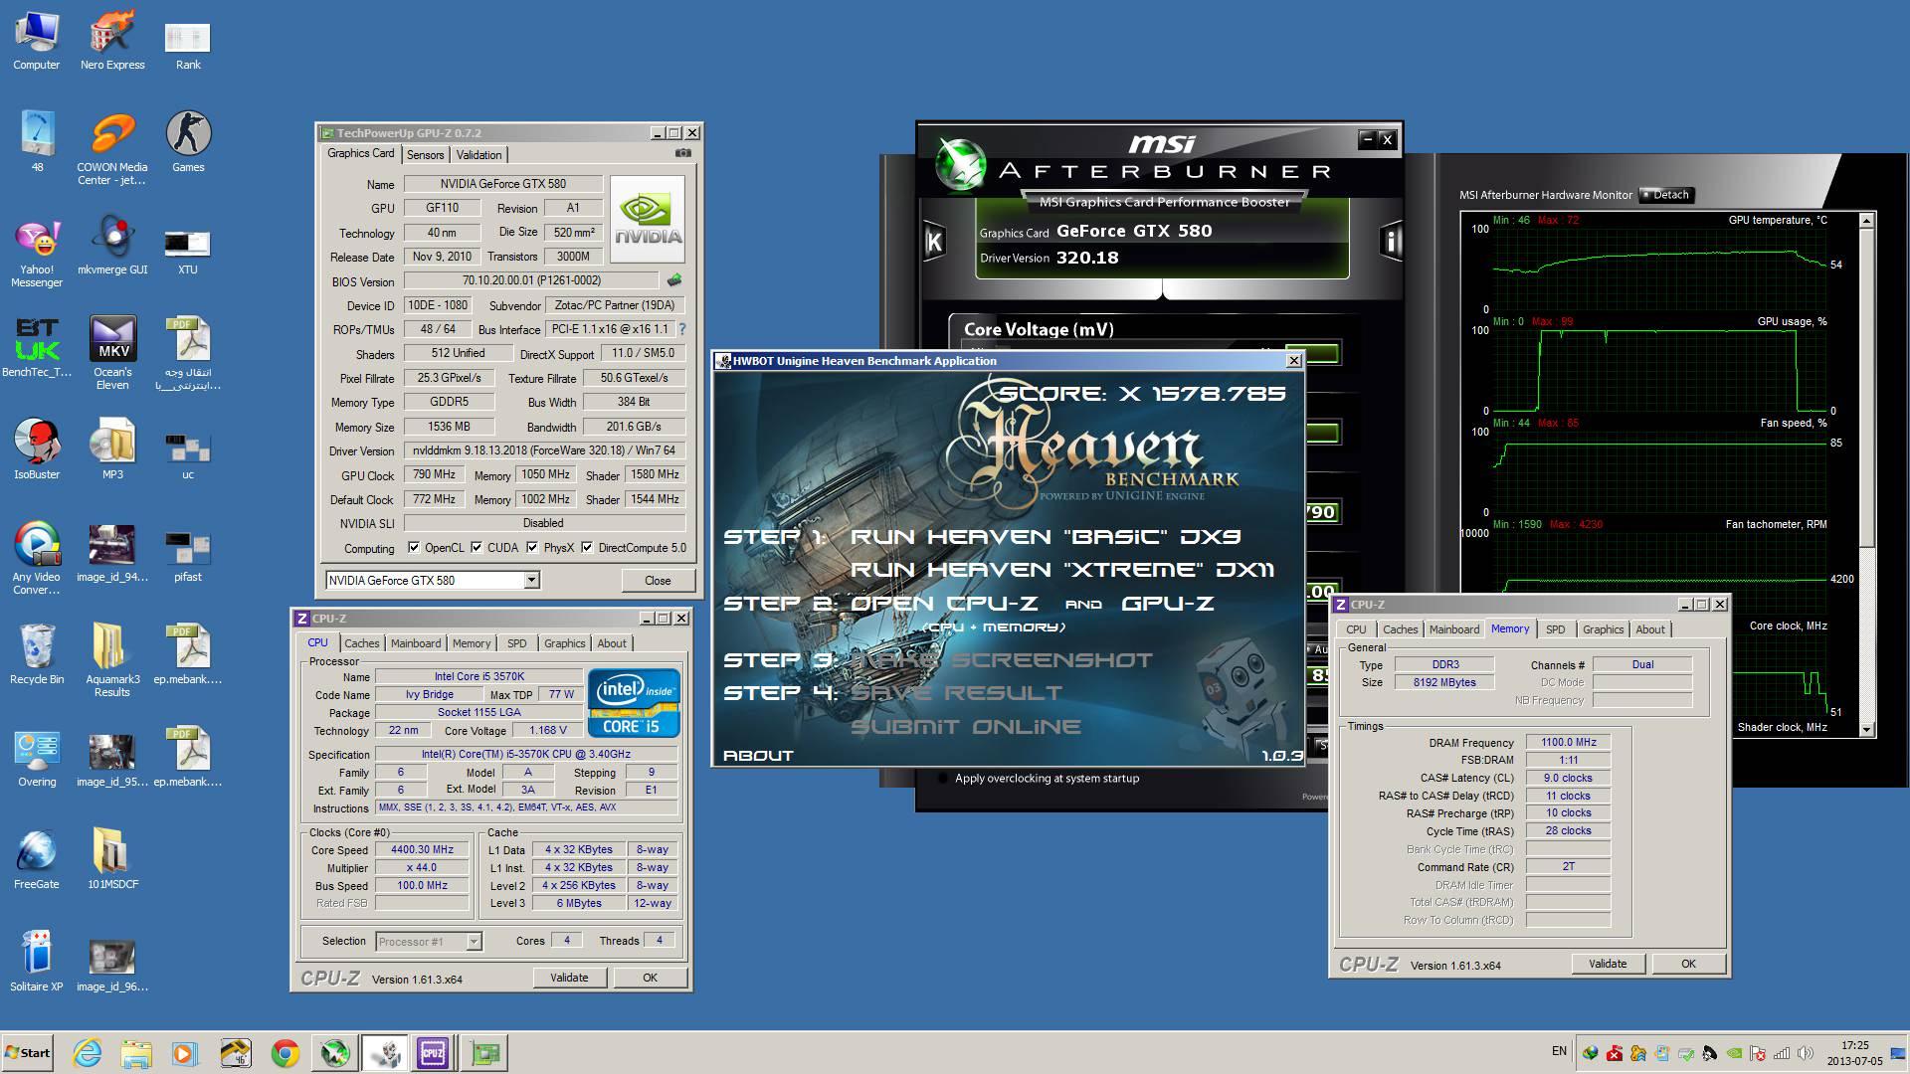Image resolution: width=1910 pixels, height=1074 pixels.
Task: Click the Internet Explorer taskbar icon
Action: (x=88, y=1053)
